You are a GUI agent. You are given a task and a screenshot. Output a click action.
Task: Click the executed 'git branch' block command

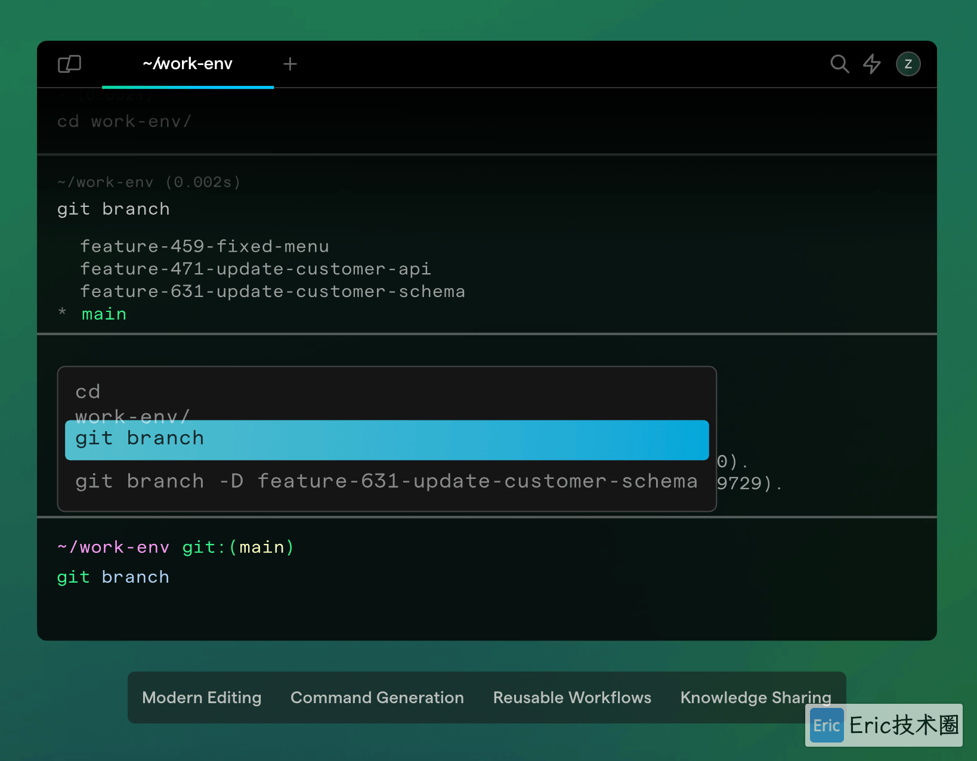tap(113, 209)
